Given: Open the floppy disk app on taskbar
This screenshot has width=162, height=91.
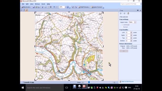Looking at the screenshot, I should pyautogui.click(x=74, y=86).
